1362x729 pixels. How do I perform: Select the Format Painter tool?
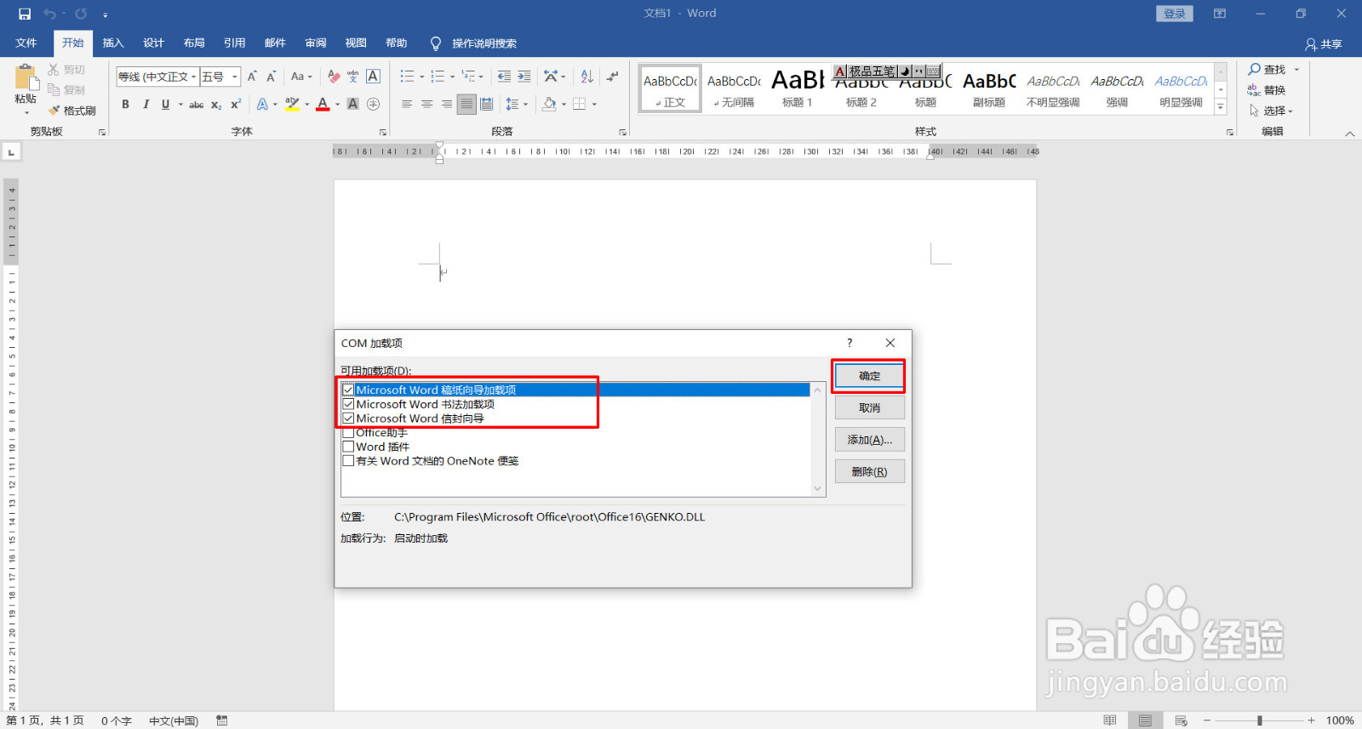[72, 111]
